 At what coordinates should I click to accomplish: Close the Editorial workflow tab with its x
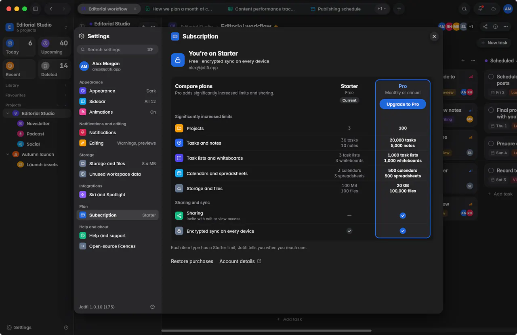(136, 9)
